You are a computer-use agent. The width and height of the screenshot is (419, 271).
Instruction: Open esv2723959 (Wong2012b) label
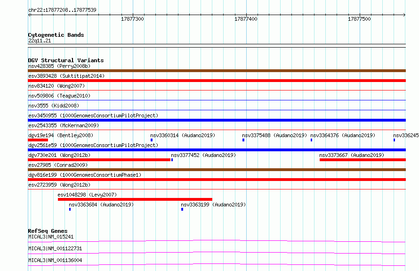(59, 185)
